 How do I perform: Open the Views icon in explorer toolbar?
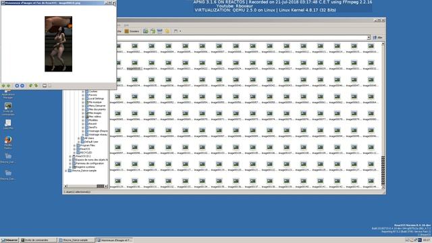pos(175,31)
